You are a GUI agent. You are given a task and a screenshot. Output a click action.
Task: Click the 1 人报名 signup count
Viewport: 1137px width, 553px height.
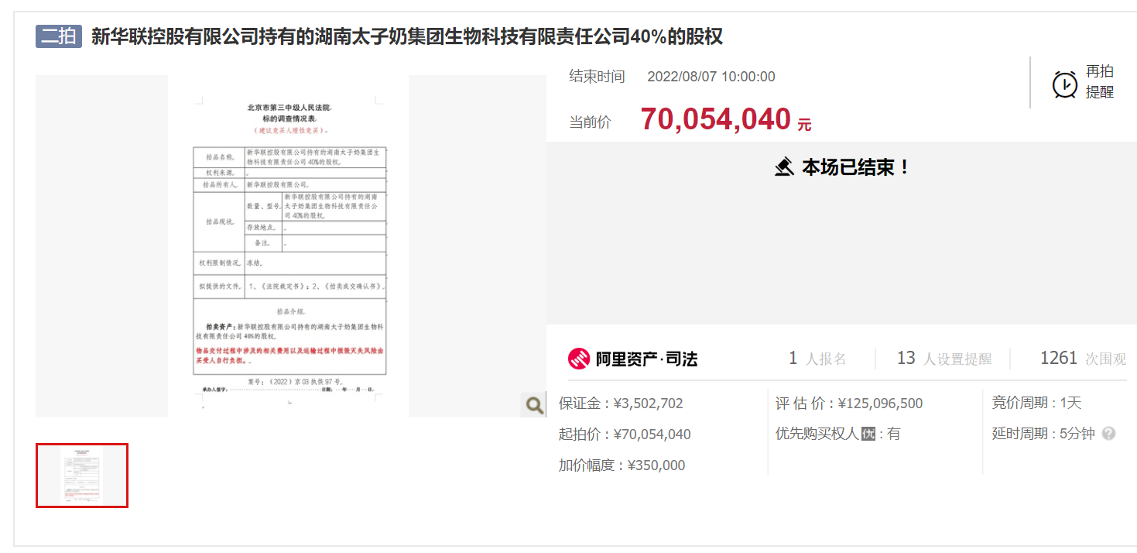pos(817,358)
